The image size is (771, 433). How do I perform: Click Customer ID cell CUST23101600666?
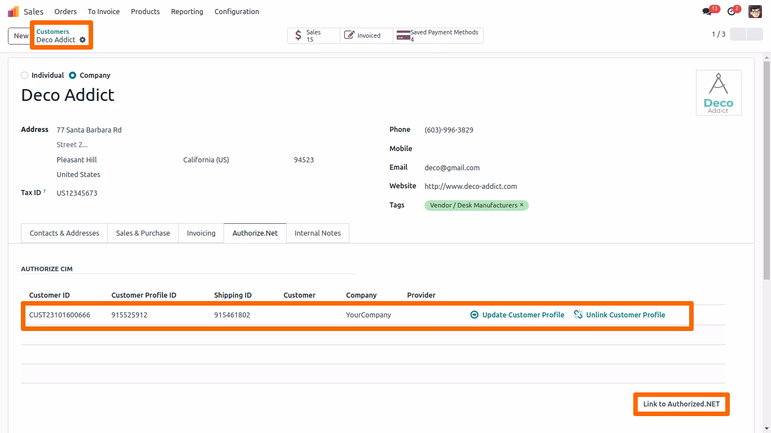click(60, 315)
